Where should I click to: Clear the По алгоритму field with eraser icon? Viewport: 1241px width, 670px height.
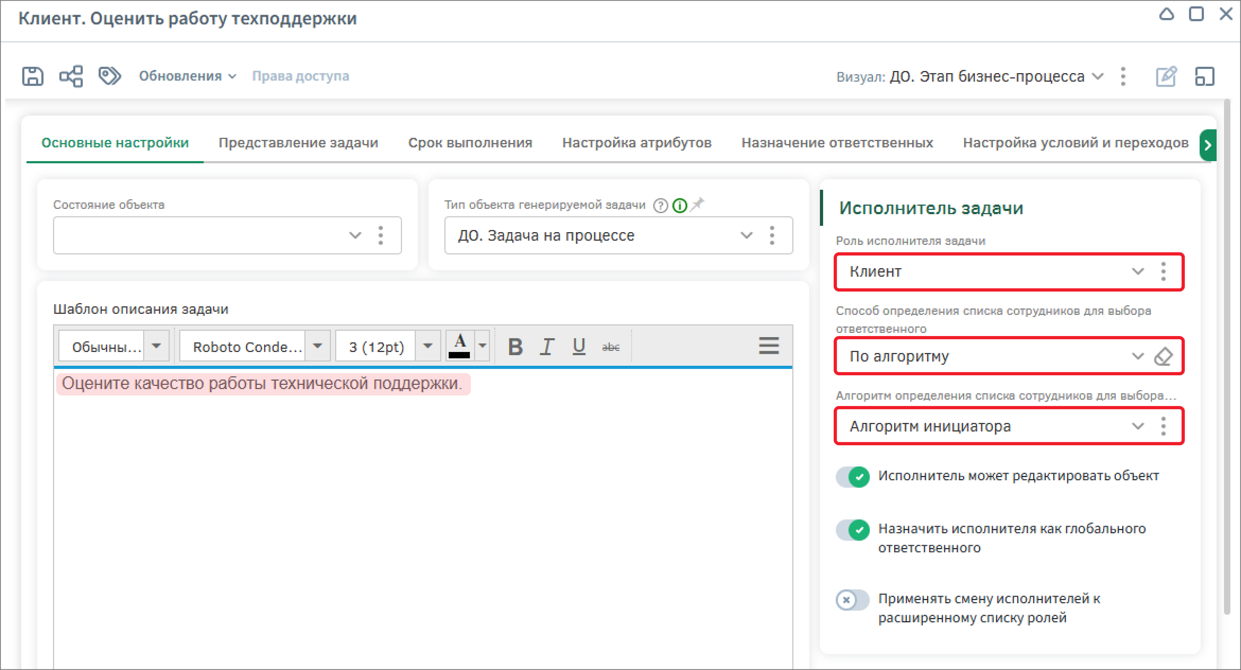coord(1164,356)
